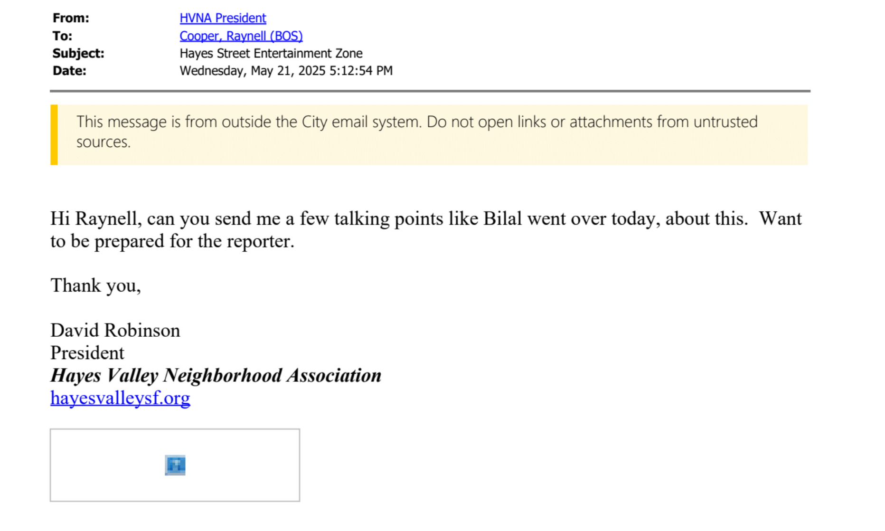Click the Subject: header label
Image resolution: width=885 pixels, height=531 pixels.
click(x=78, y=53)
